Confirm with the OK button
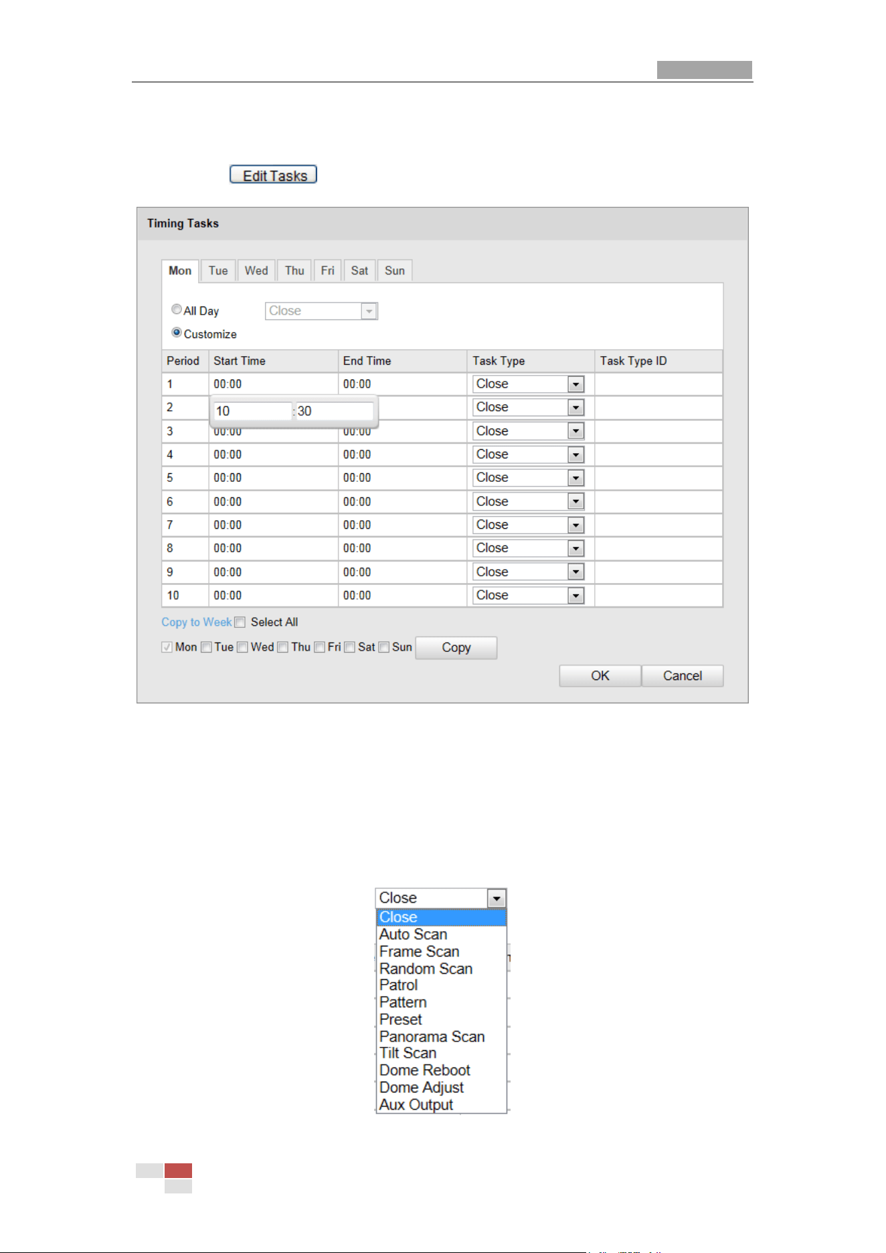886x1253 pixels. coord(600,676)
